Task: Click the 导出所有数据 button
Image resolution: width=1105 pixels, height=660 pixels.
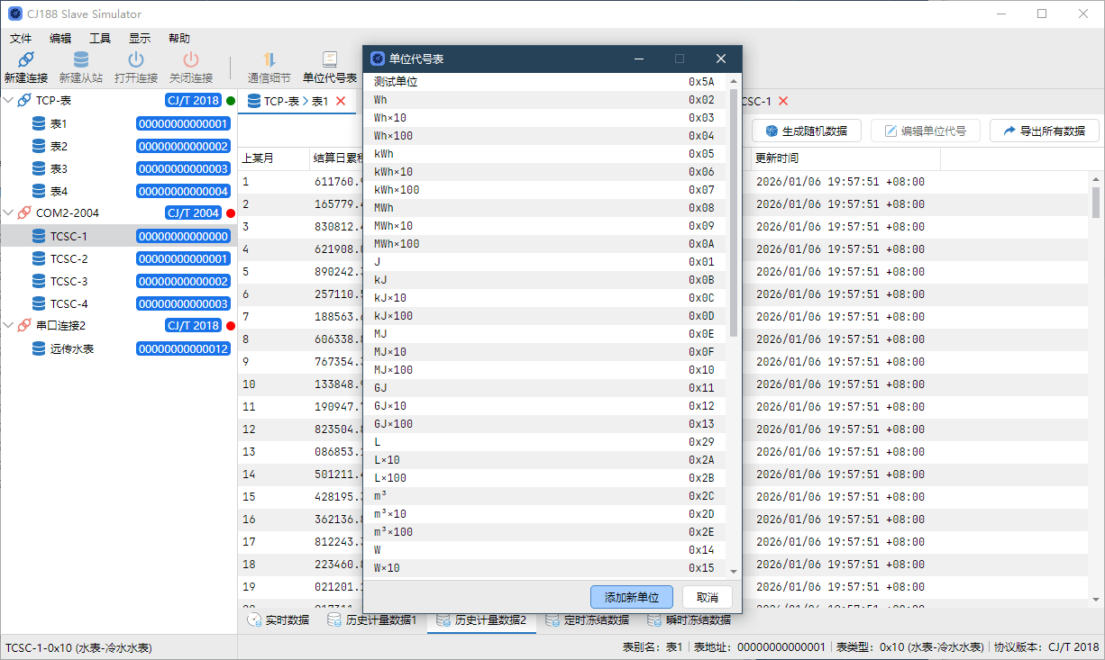Action: tap(1044, 131)
